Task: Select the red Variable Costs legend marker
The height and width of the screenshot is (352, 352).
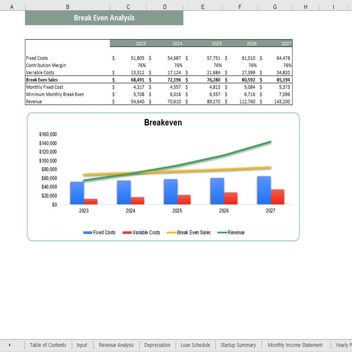Action: [126, 232]
